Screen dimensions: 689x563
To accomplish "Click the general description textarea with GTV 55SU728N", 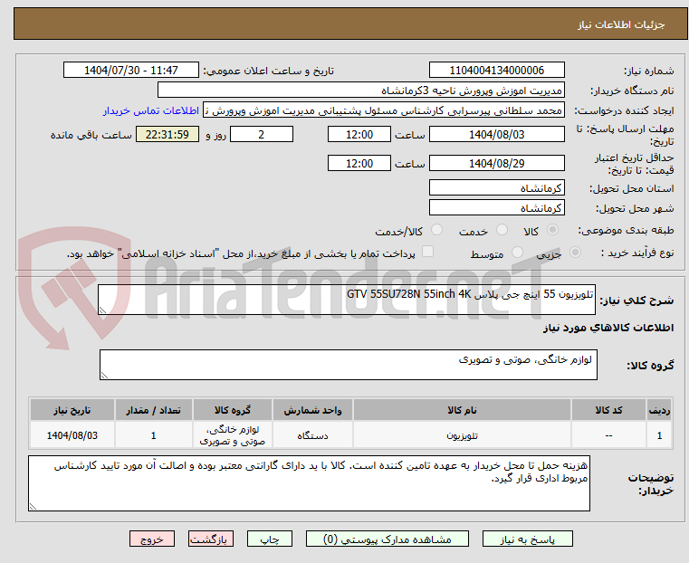I will (x=347, y=300).
